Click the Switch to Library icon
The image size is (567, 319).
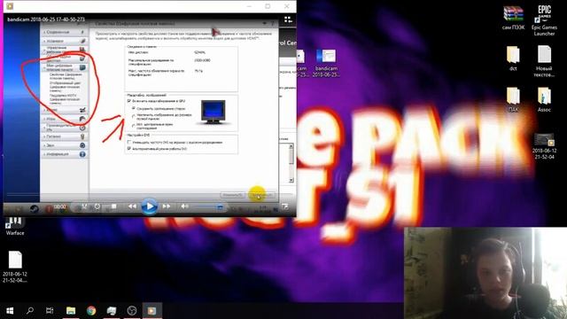coord(288,19)
